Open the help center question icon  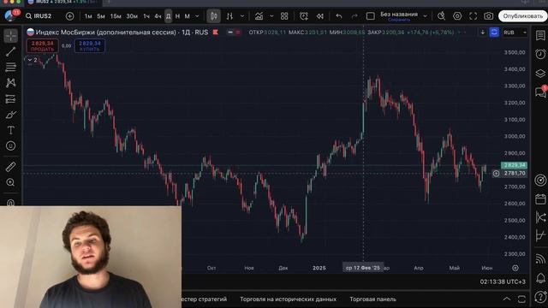[540, 297]
